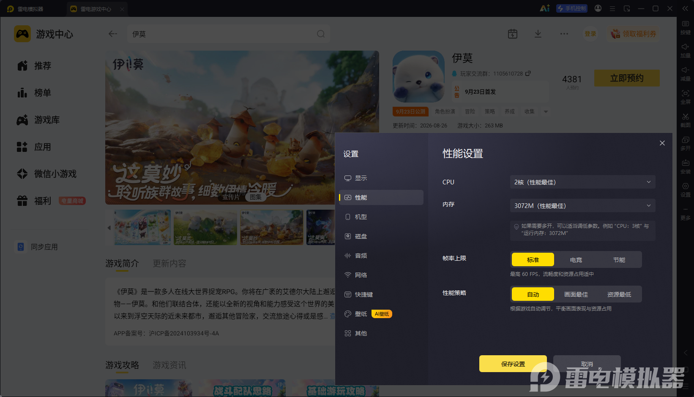This screenshot has width=694, height=397.
Task: Click the search magnifier icon
Action: pyautogui.click(x=321, y=34)
